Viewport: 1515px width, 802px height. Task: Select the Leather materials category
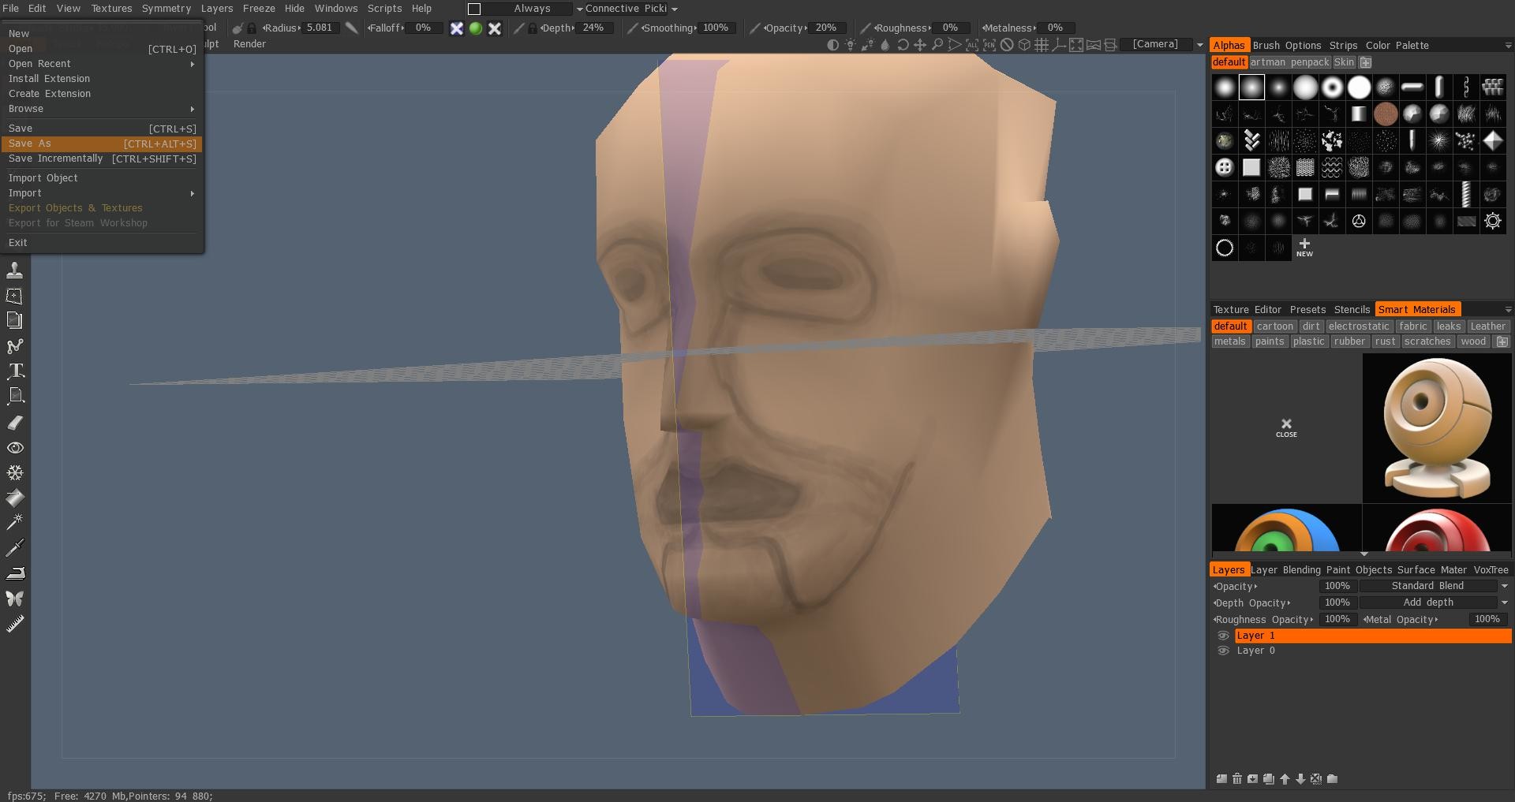1488,326
